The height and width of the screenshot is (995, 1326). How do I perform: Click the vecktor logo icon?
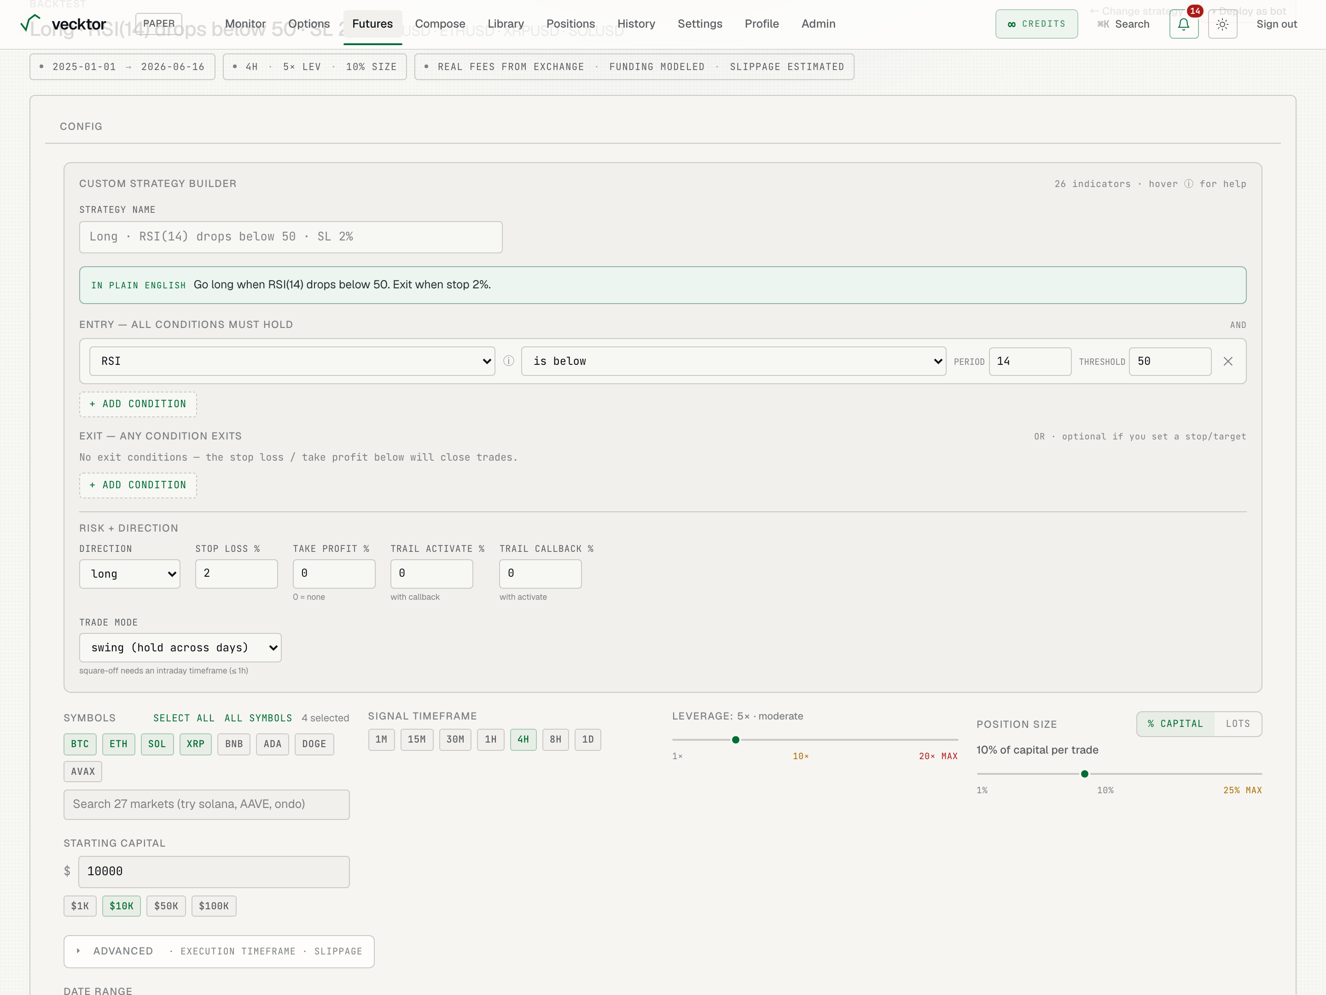point(30,23)
